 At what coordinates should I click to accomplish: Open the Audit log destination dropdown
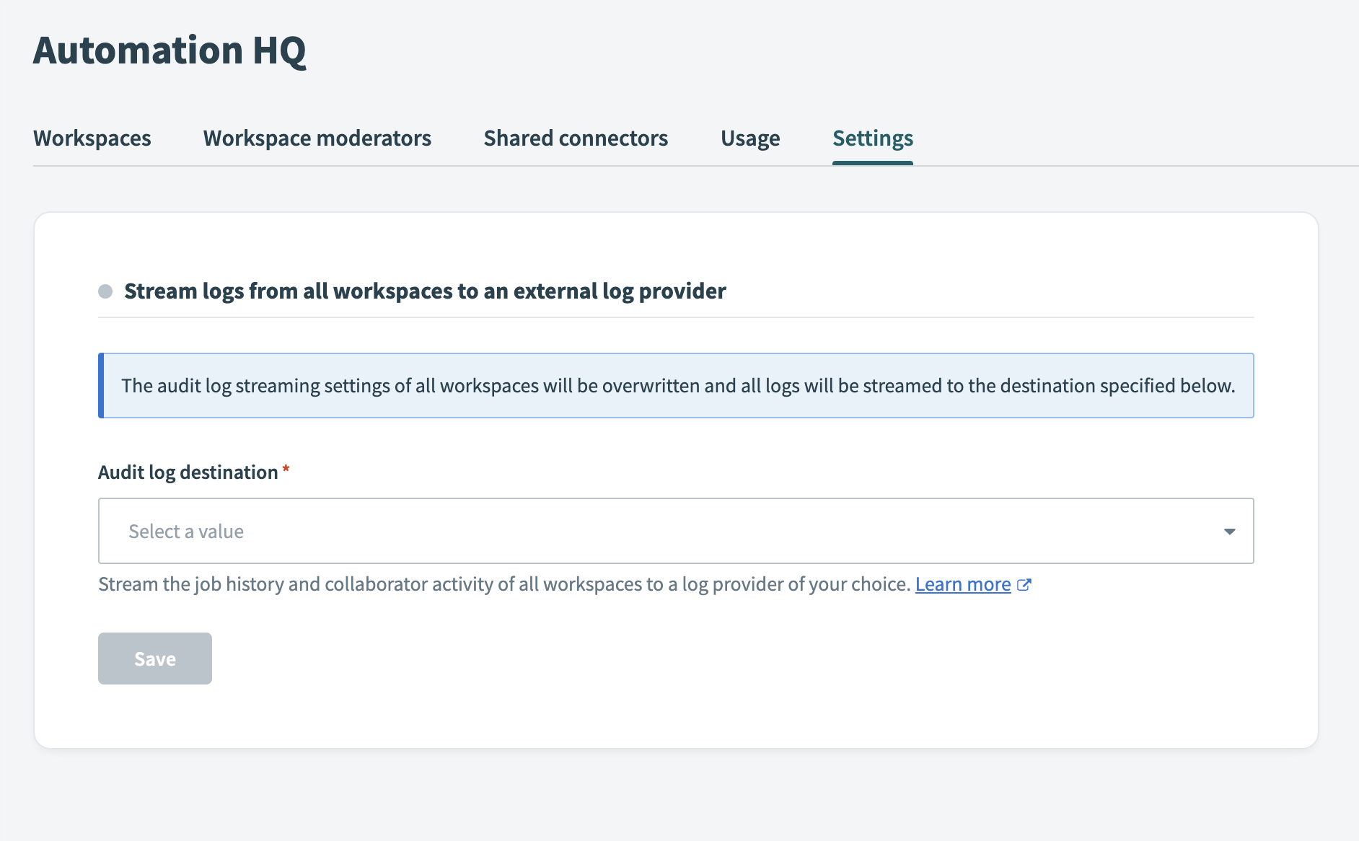tap(675, 531)
